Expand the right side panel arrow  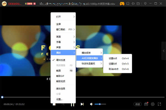coord(164,51)
